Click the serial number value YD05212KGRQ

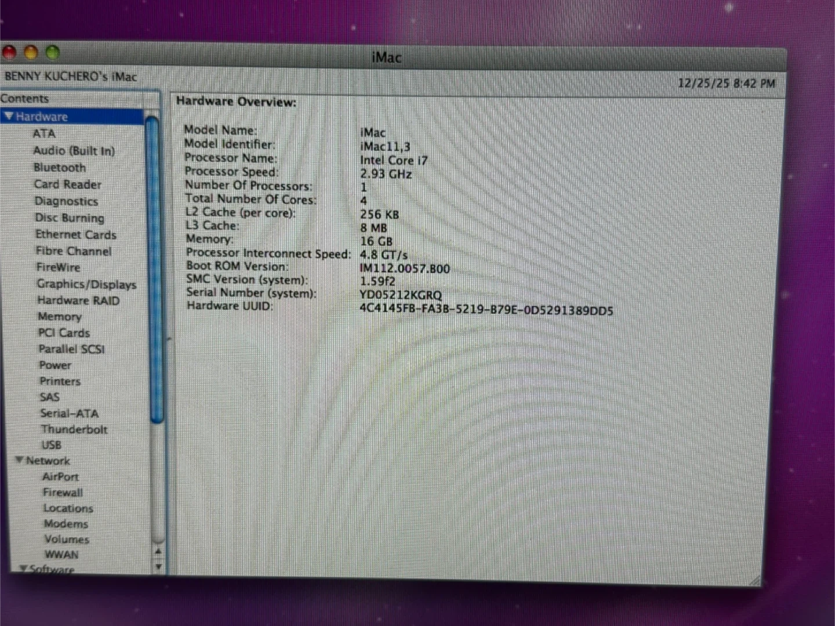400,295
